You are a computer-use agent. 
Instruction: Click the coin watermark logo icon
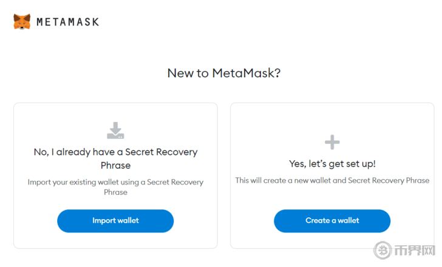pyautogui.click(x=382, y=250)
